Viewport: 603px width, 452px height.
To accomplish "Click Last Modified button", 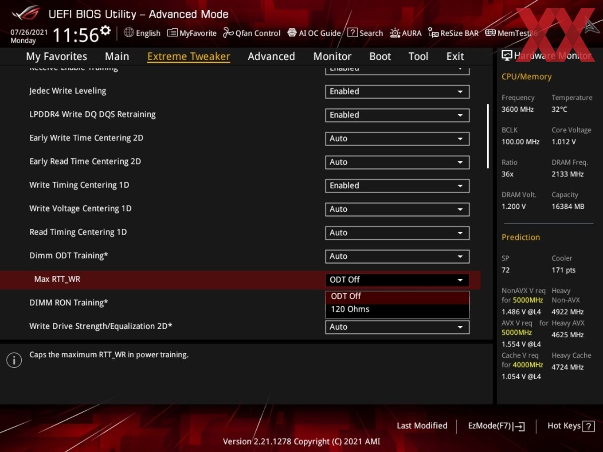I will [422, 425].
